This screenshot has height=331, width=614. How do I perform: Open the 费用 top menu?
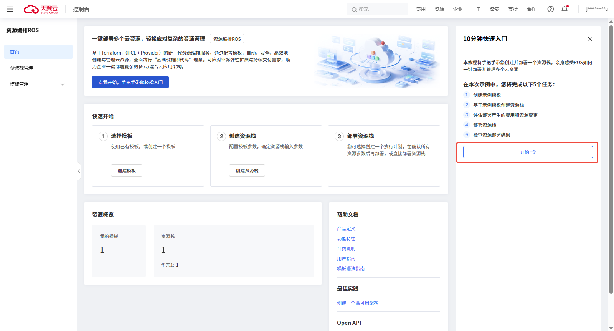421,9
